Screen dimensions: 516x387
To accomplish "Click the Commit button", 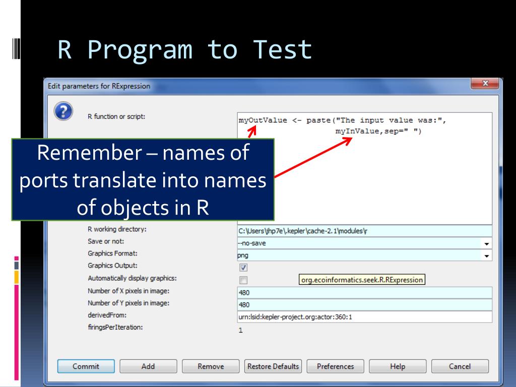I will [86, 366].
